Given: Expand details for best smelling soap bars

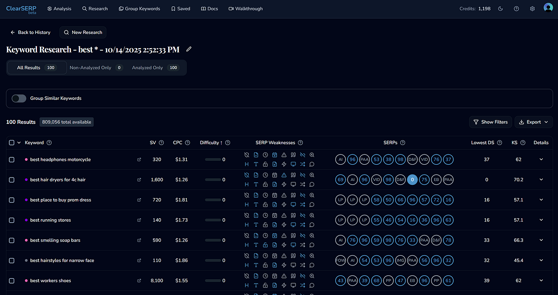Looking at the screenshot, I should (541, 240).
